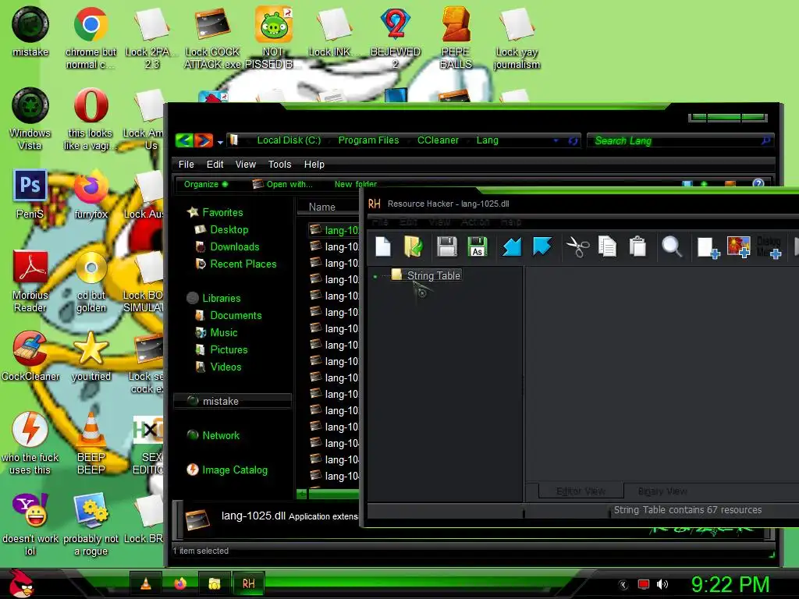The height and width of the screenshot is (599, 799).
Task: Select Recent Places in the navigation pane
Action: [x=243, y=264]
